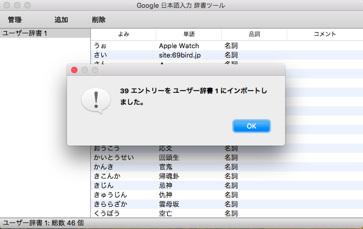363x229 pixels.
Task: Select the 空亡 word cell
Action: [x=189, y=213]
